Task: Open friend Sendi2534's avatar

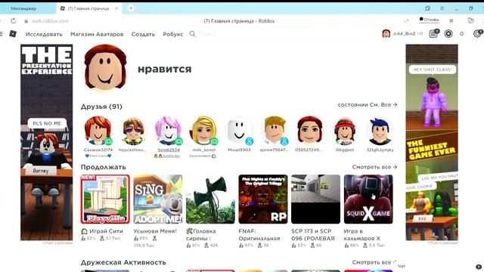Action: [x=168, y=131]
